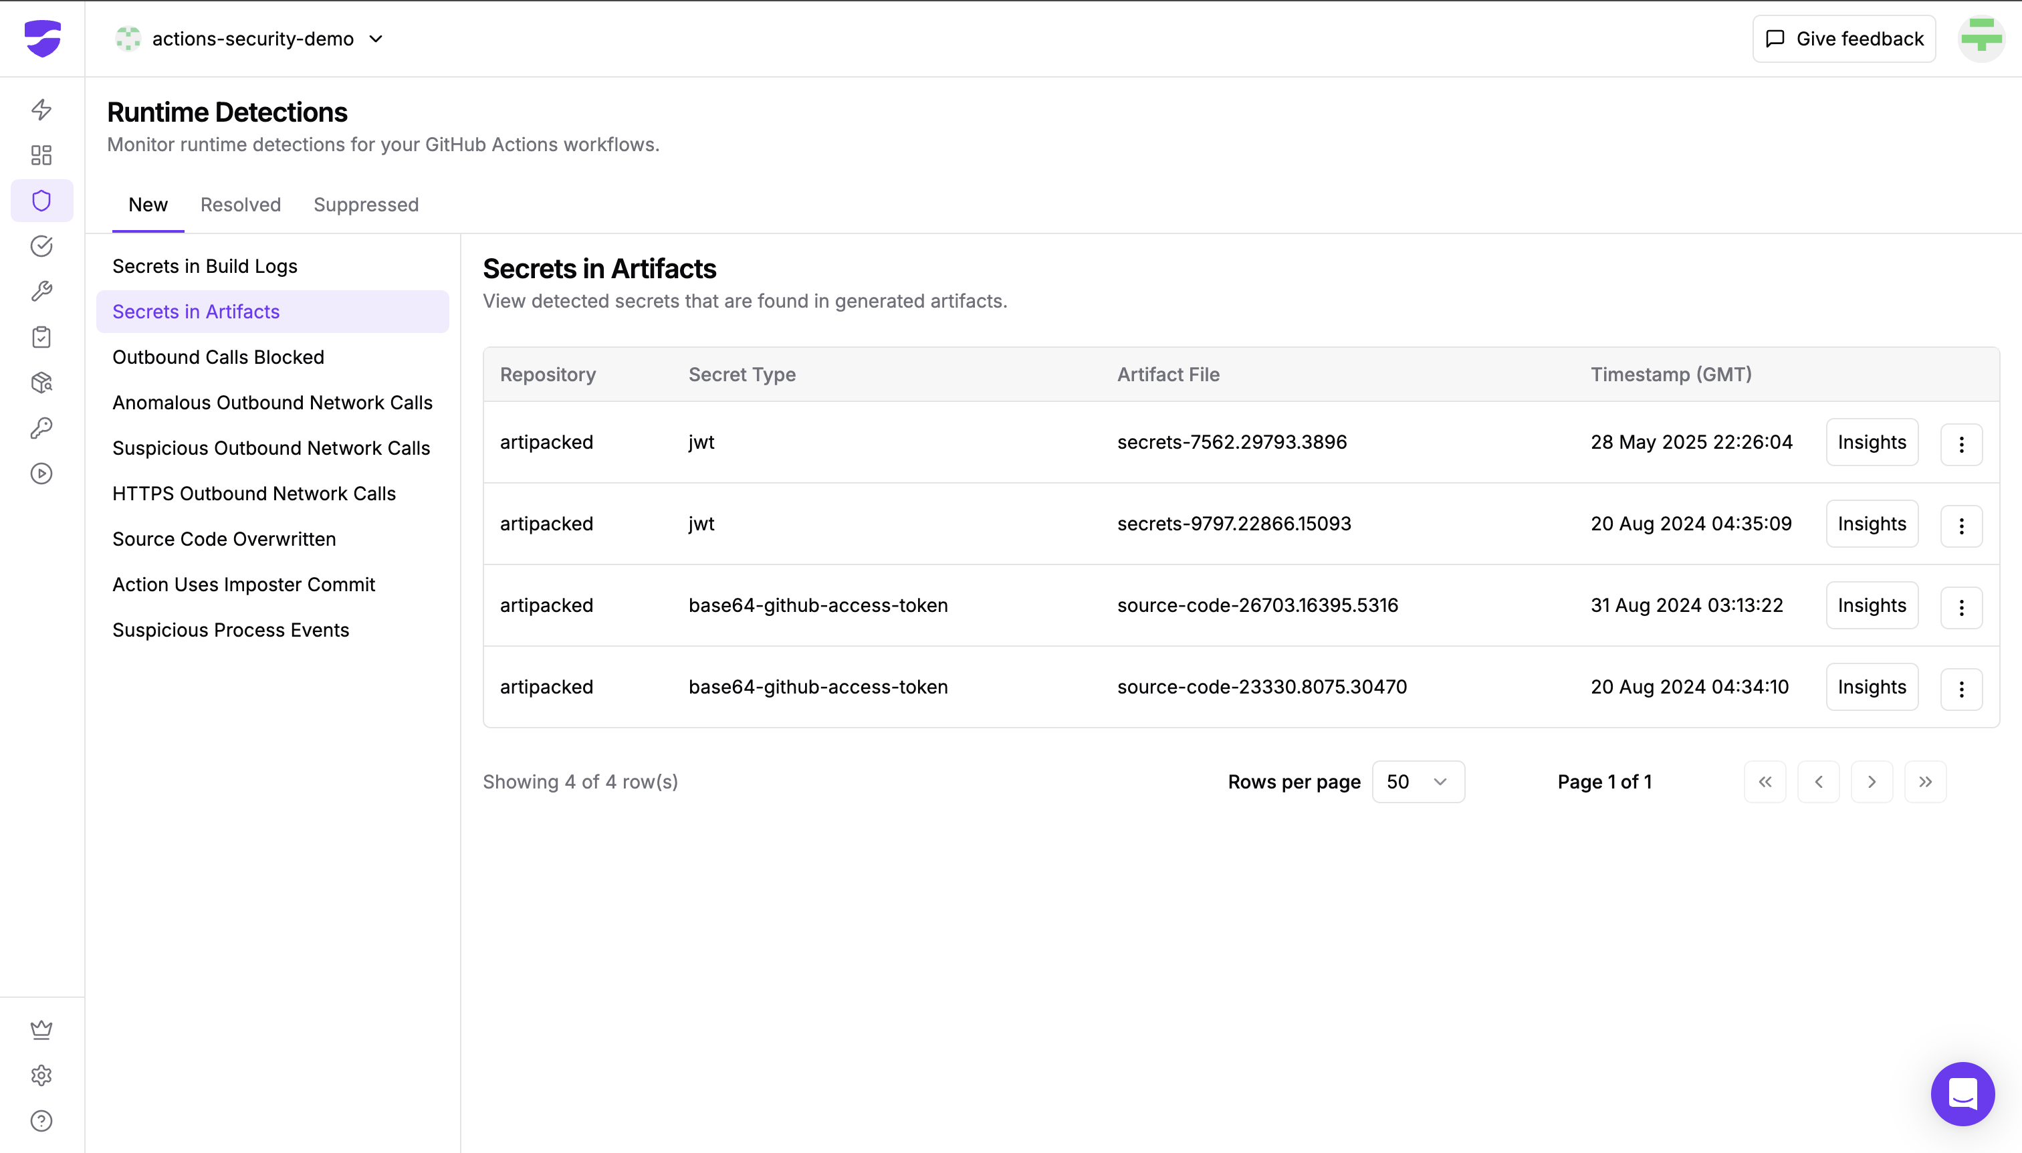Open the rows per page dropdown
The height and width of the screenshot is (1153, 2022).
(1417, 782)
